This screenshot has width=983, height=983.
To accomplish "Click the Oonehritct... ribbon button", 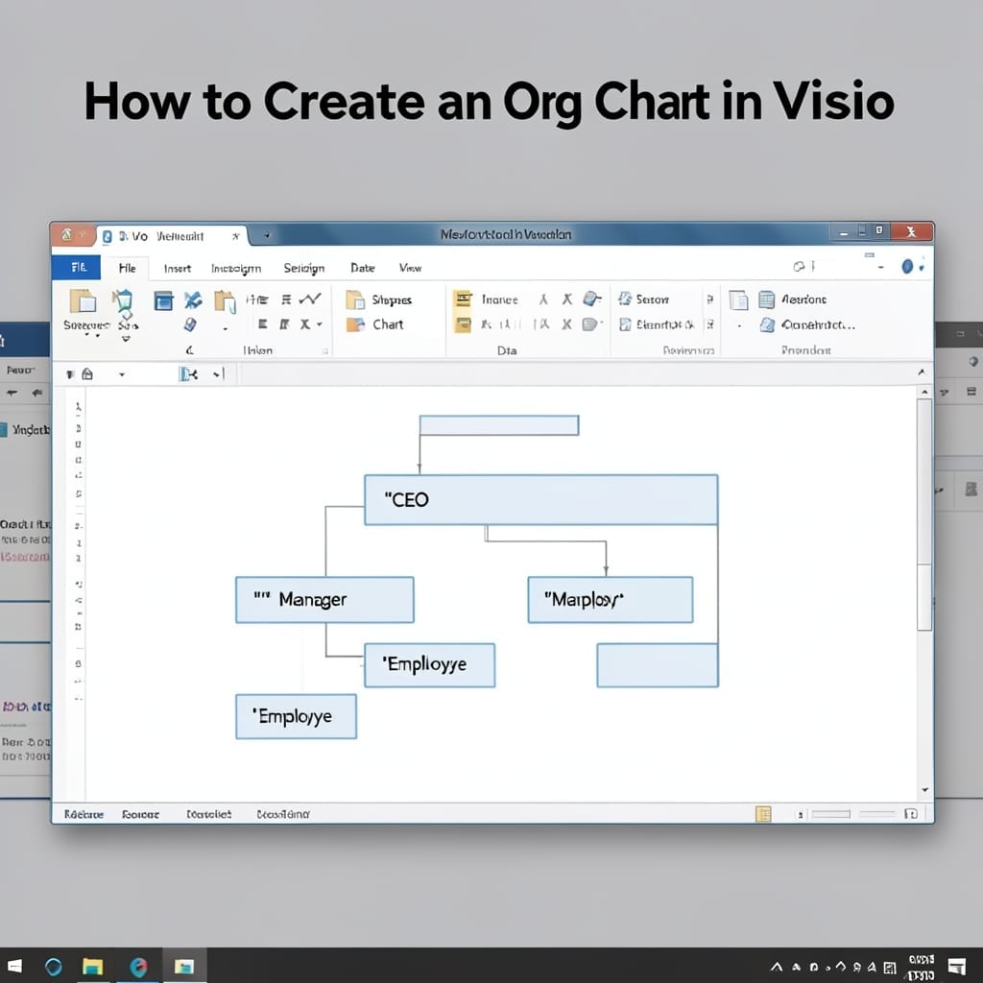I will tap(806, 324).
